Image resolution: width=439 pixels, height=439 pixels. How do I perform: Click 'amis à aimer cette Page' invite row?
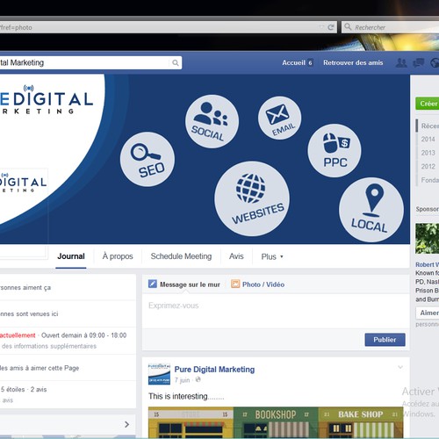(x=68, y=368)
